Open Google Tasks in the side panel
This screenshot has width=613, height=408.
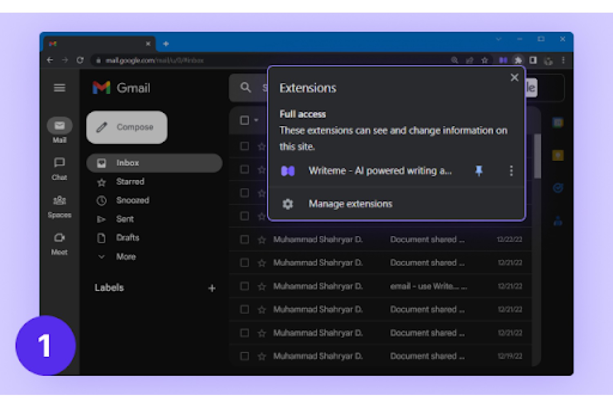coord(558,188)
